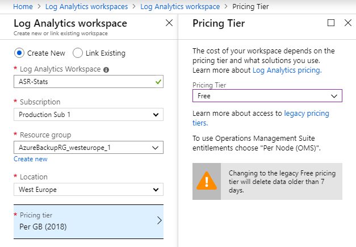This screenshot has width=356, height=247.
Task: Click the Resource group field label
Action: click(45, 135)
